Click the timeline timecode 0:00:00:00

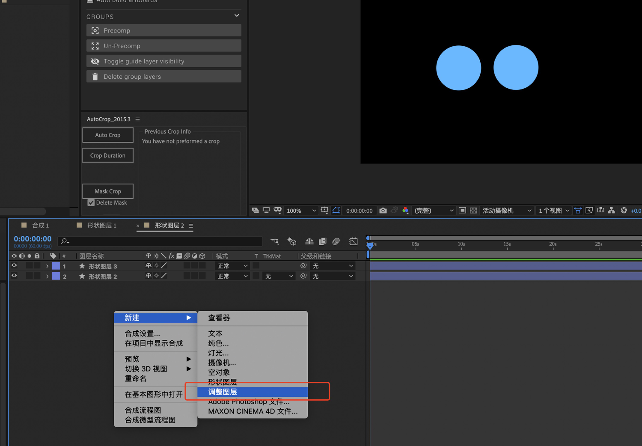[x=33, y=239]
